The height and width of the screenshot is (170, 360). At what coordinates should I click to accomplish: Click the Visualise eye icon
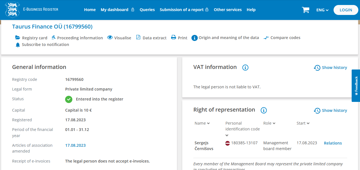[x=110, y=37]
